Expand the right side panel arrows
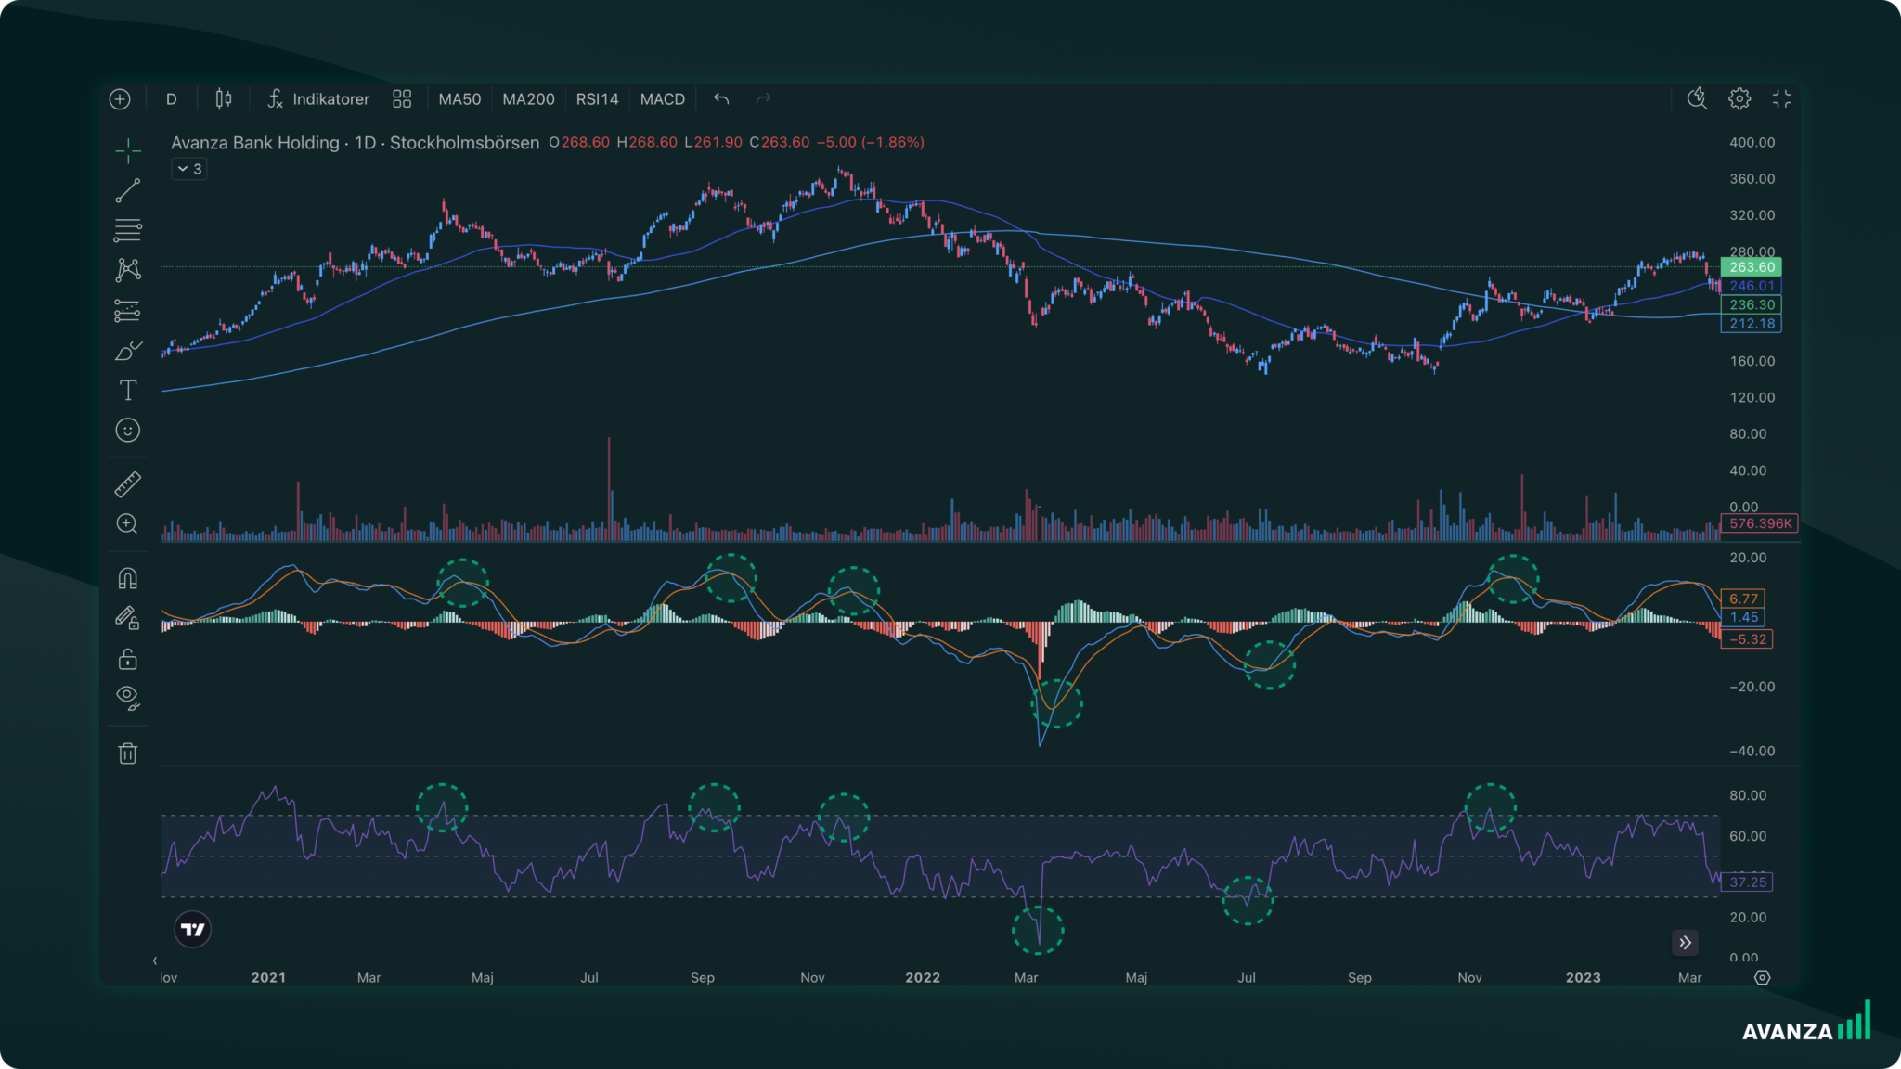Image resolution: width=1901 pixels, height=1069 pixels. pyautogui.click(x=1686, y=943)
